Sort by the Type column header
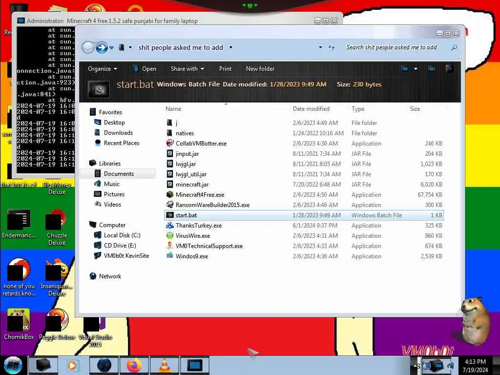Viewport: 500px width, 375px height. (x=358, y=109)
